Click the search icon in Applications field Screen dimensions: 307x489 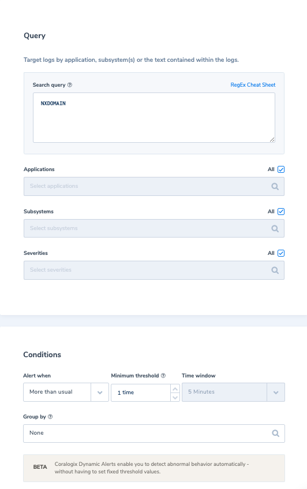tap(275, 187)
